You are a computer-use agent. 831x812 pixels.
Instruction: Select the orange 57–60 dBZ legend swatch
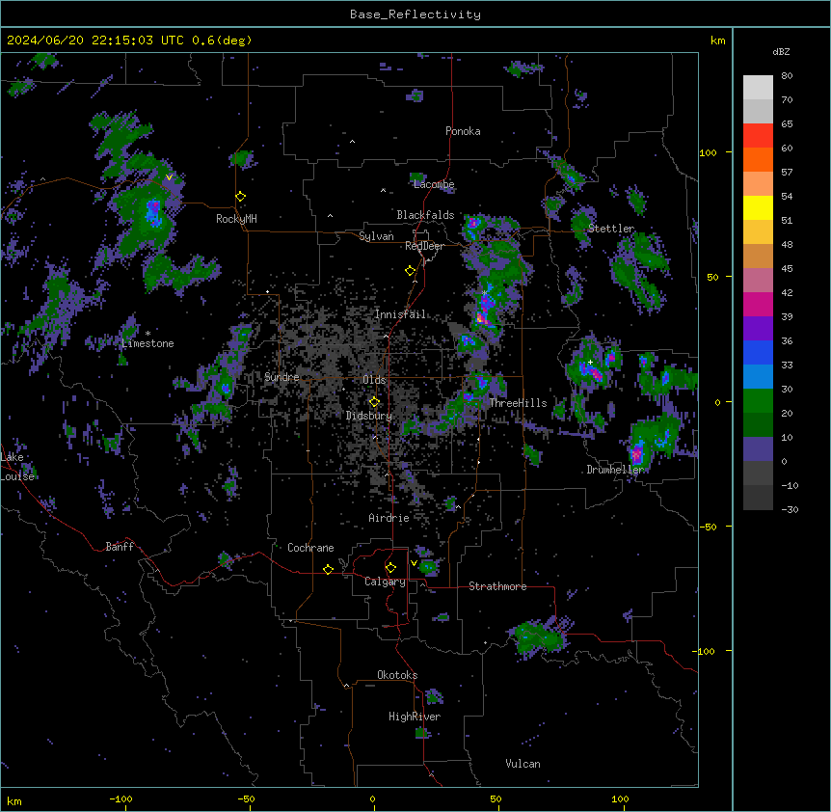click(758, 159)
